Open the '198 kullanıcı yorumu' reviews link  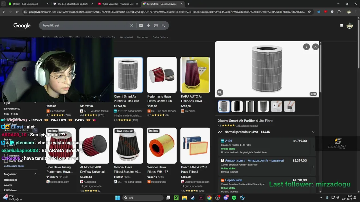247,126
